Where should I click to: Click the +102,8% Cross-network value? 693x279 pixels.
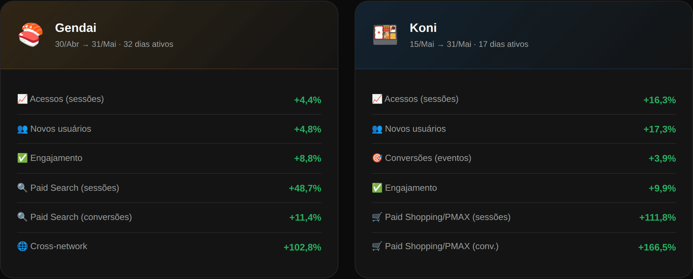(302, 247)
